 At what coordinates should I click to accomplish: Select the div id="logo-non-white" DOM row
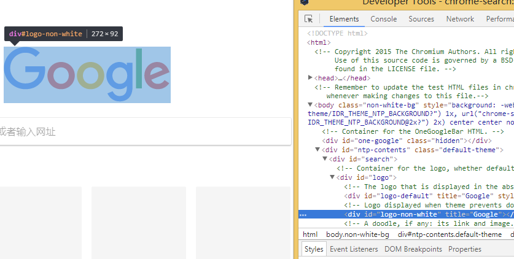coord(406,214)
